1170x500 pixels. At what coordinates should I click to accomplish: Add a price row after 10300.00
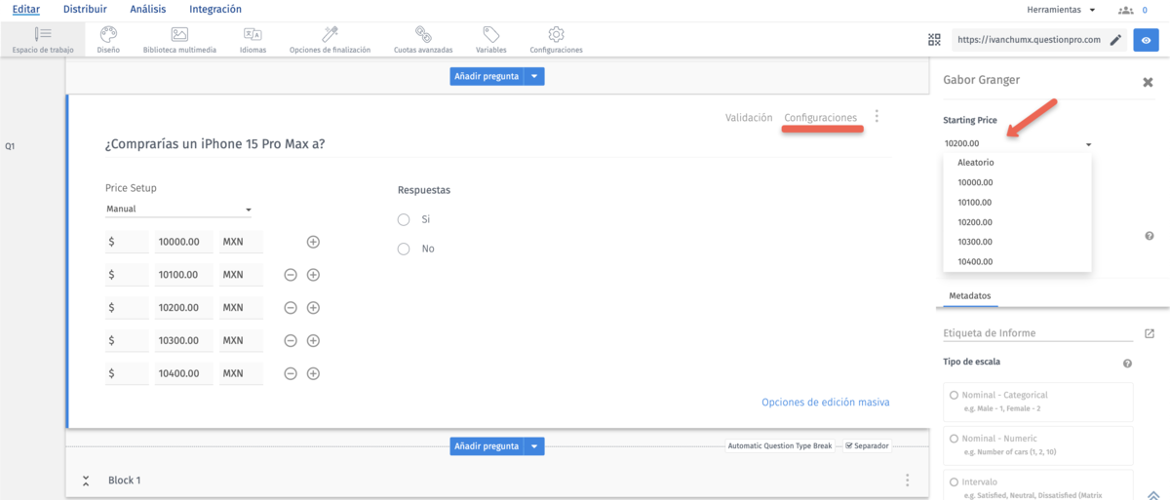coord(313,341)
